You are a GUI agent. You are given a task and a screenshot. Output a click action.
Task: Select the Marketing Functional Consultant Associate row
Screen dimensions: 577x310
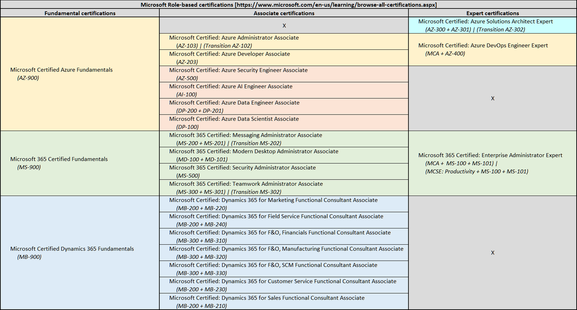pos(284,203)
